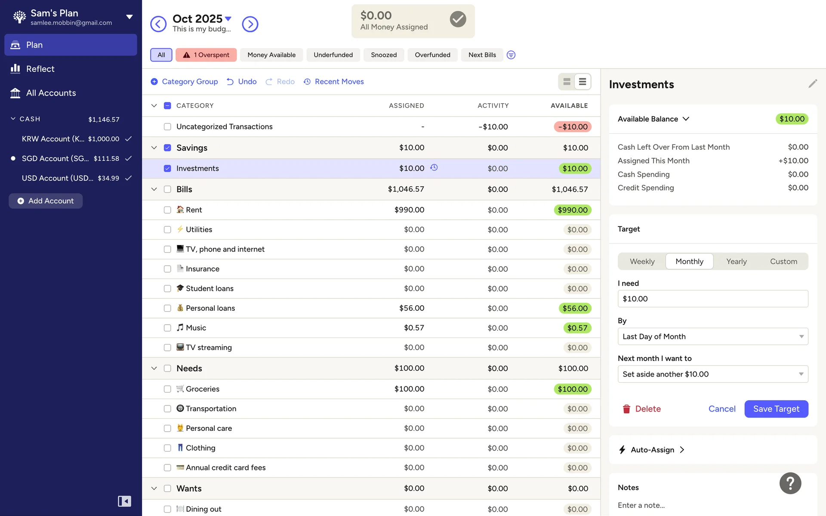Select the Groceries category checkbox

(x=167, y=389)
